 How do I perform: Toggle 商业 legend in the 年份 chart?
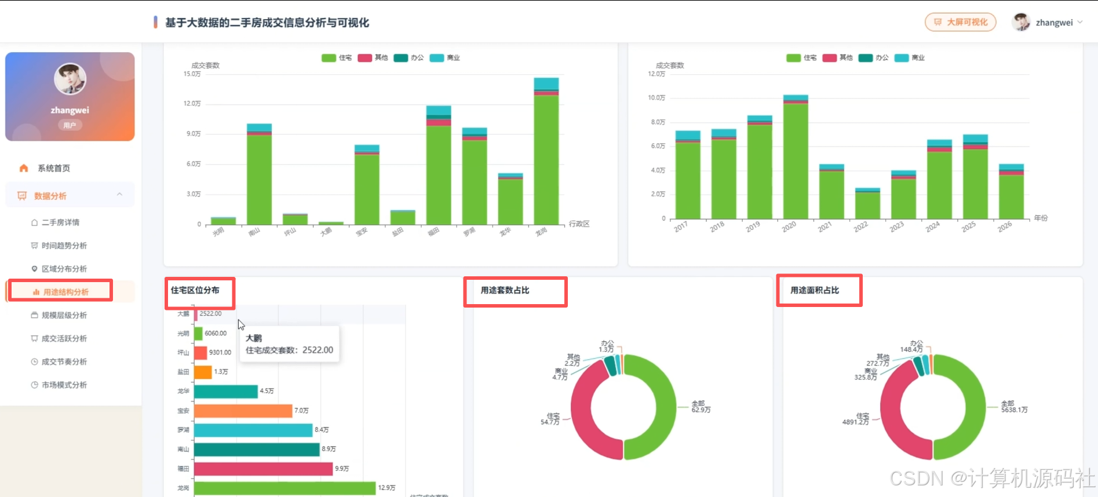[910, 58]
